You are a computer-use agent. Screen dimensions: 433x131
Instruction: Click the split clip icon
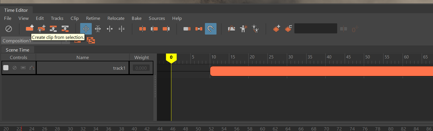(x=110, y=29)
